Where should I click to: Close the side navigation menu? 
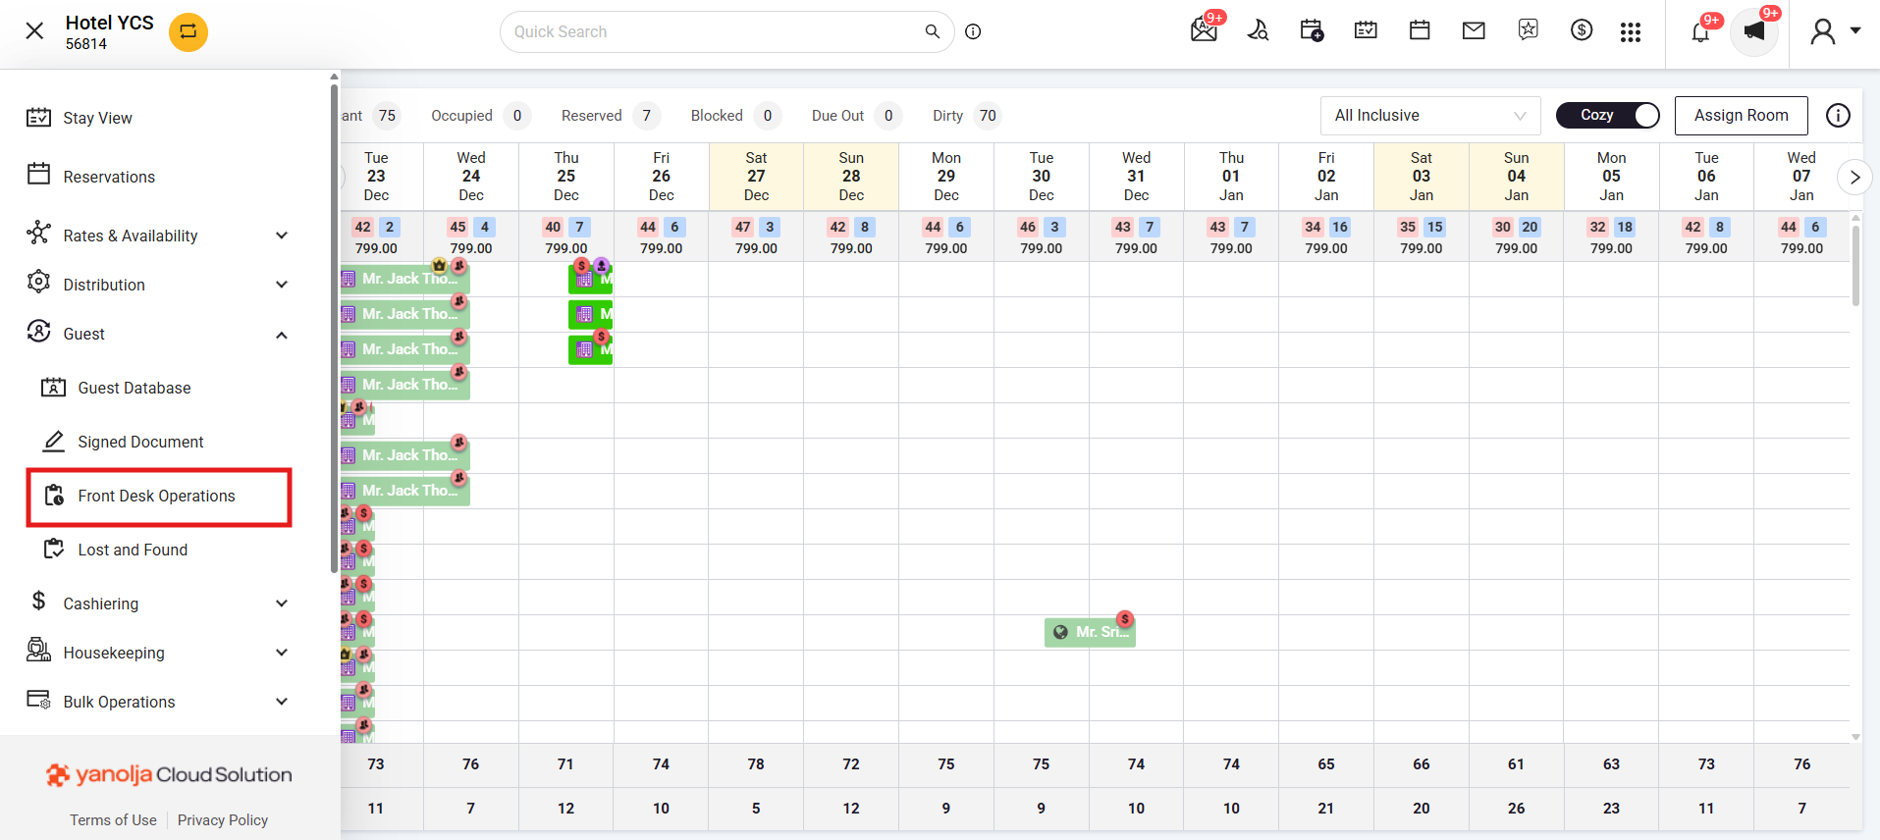click(34, 31)
